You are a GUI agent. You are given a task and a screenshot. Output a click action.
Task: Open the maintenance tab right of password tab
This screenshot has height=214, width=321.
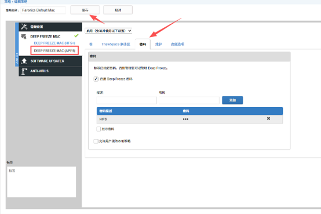(158, 44)
